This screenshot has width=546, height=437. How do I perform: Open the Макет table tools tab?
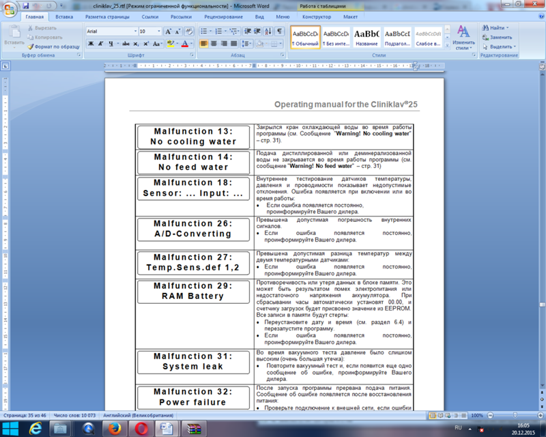click(x=350, y=16)
